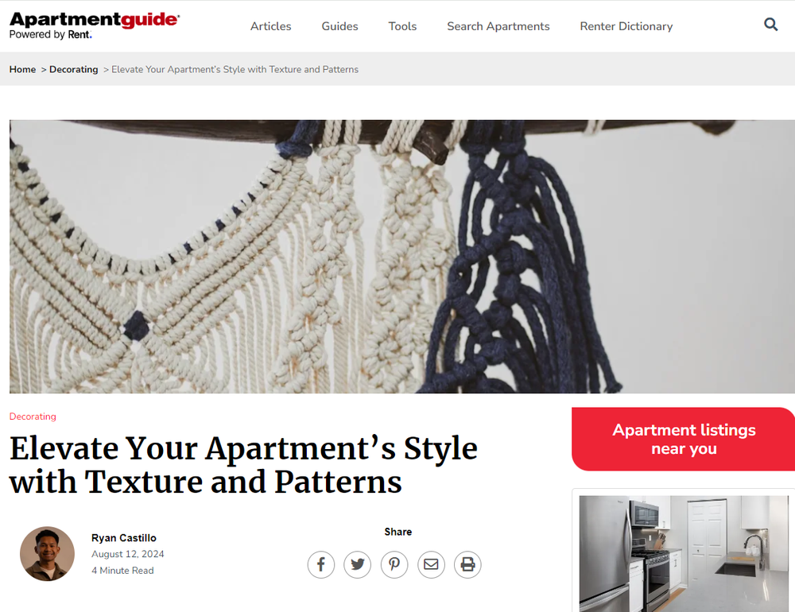Click the Apartmentguide logo
This screenshot has width=795, height=612.
coord(95,25)
